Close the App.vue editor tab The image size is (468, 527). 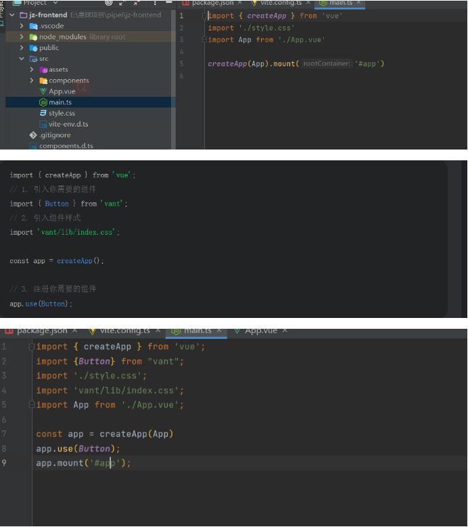pos(285,331)
